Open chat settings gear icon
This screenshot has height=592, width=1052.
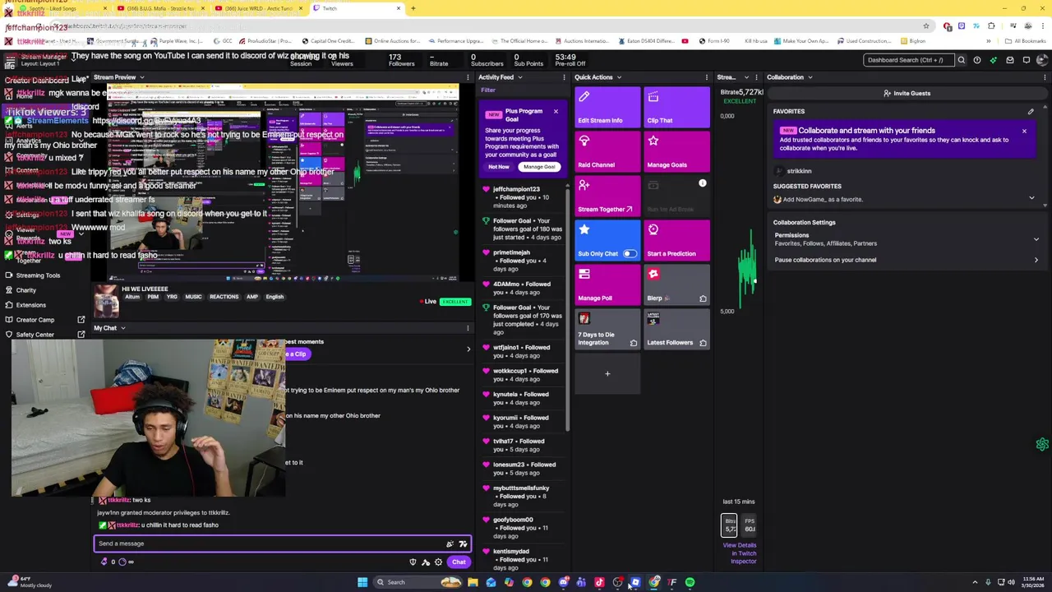(x=438, y=562)
